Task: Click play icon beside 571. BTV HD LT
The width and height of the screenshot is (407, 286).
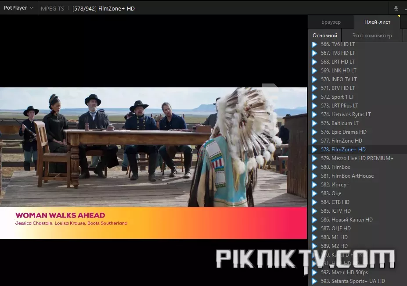Action: click(314, 88)
